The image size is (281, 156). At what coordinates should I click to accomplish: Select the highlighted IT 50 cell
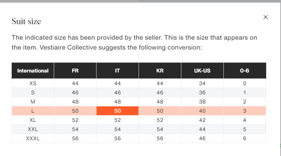[x=117, y=111]
